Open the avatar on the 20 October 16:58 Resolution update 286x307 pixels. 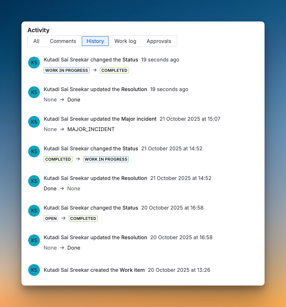(x=34, y=240)
